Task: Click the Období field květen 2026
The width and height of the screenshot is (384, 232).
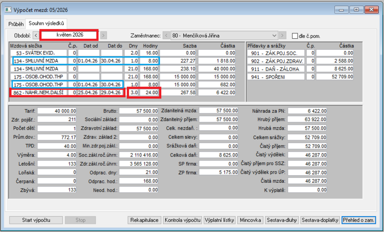Action: 70,35
